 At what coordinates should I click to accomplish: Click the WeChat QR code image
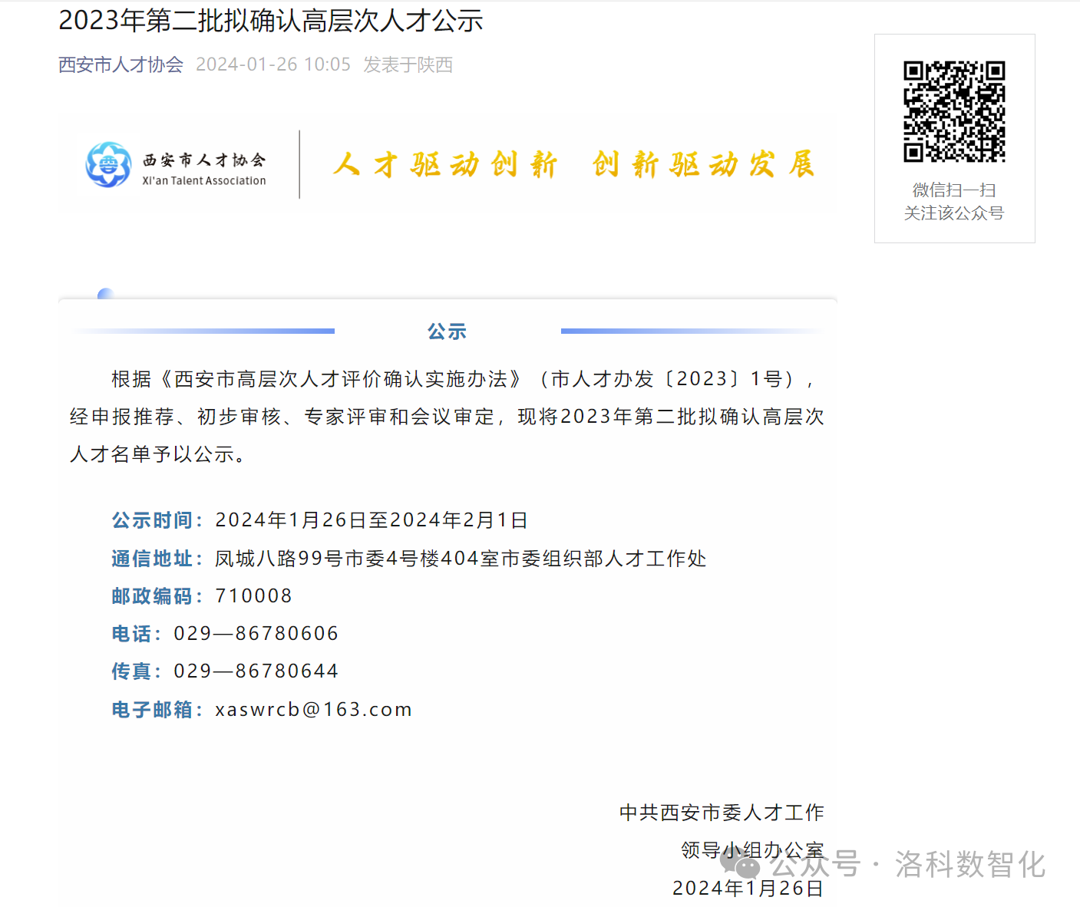pyautogui.click(x=954, y=111)
